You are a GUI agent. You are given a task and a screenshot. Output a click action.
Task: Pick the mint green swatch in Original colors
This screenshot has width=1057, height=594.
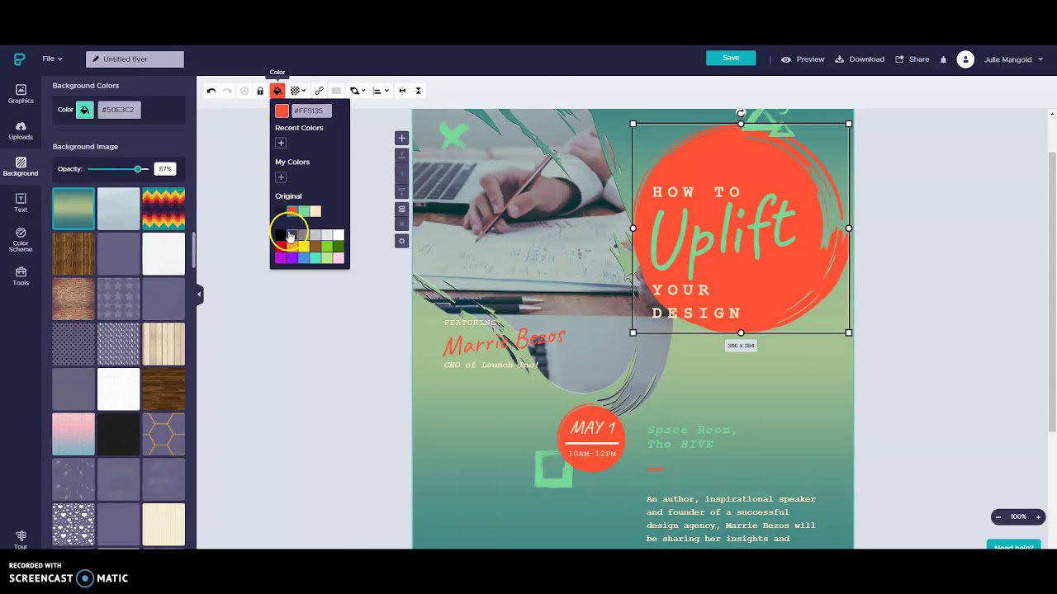[304, 211]
